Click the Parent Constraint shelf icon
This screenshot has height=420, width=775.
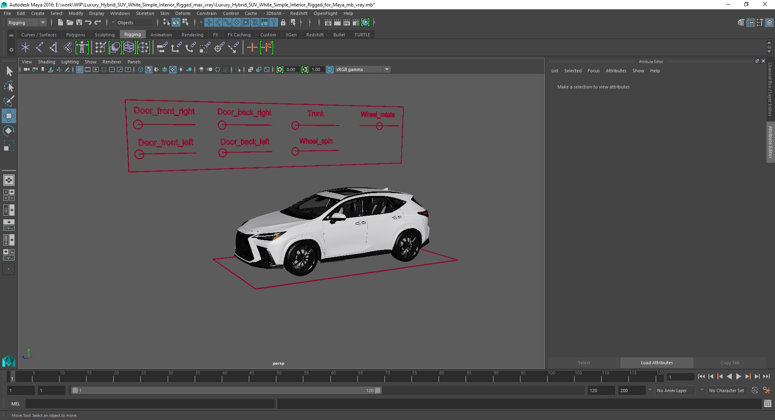162,48
